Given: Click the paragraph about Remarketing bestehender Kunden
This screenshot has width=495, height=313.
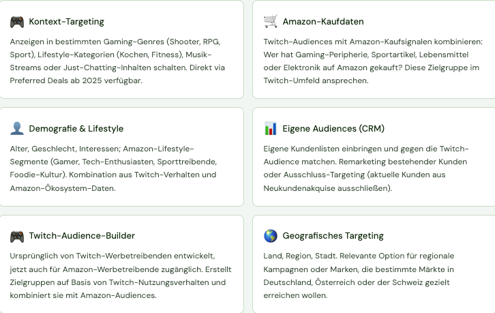Looking at the screenshot, I should (366, 168).
